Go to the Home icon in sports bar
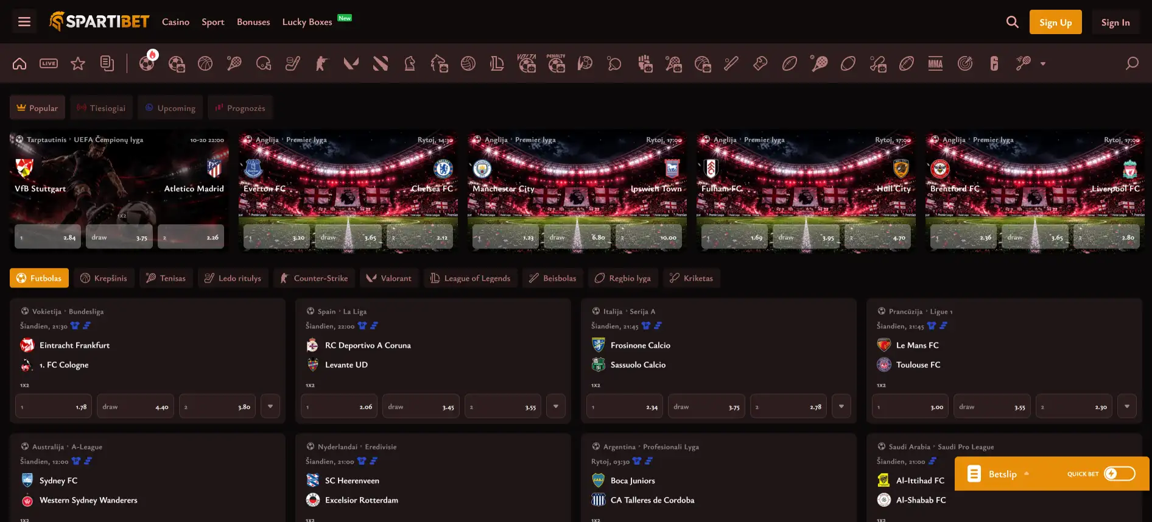The image size is (1152, 522). [x=19, y=63]
